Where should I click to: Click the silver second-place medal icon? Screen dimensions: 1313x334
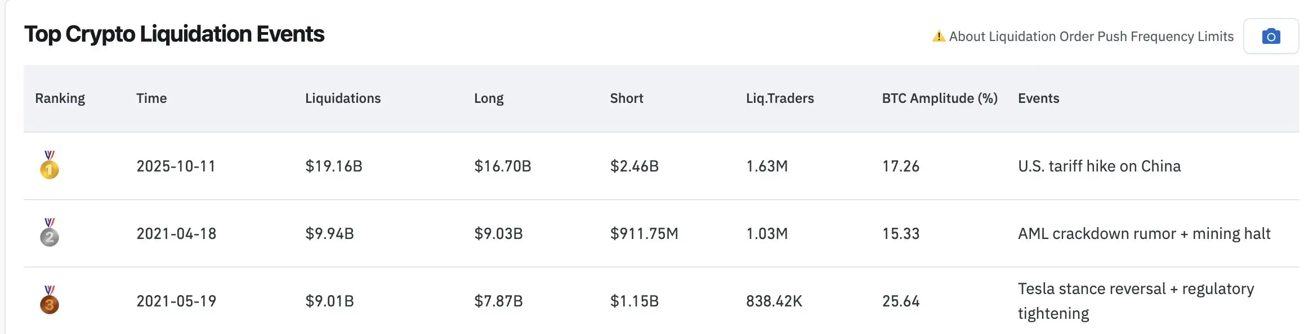coord(50,232)
